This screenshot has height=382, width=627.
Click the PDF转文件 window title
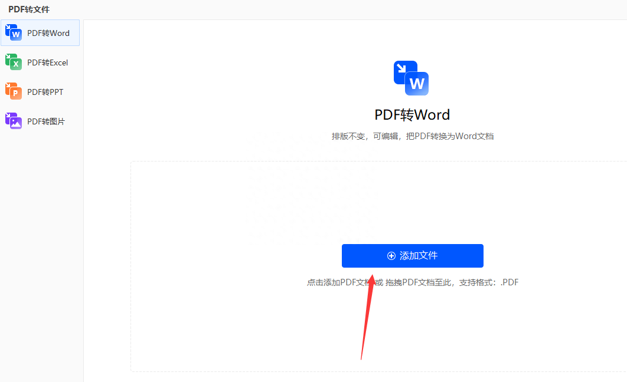tap(29, 9)
